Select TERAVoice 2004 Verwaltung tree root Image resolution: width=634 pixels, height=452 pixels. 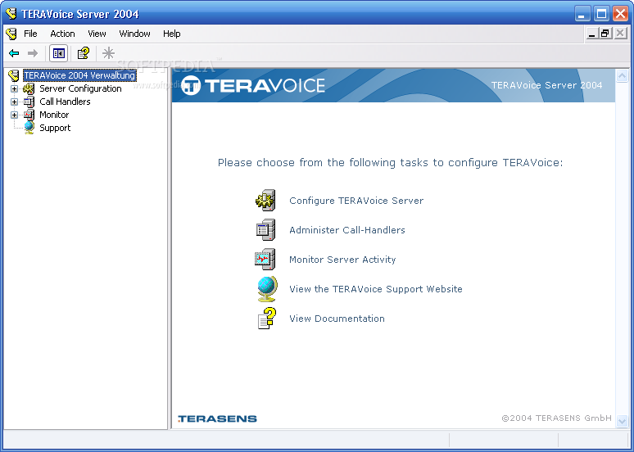[79, 75]
